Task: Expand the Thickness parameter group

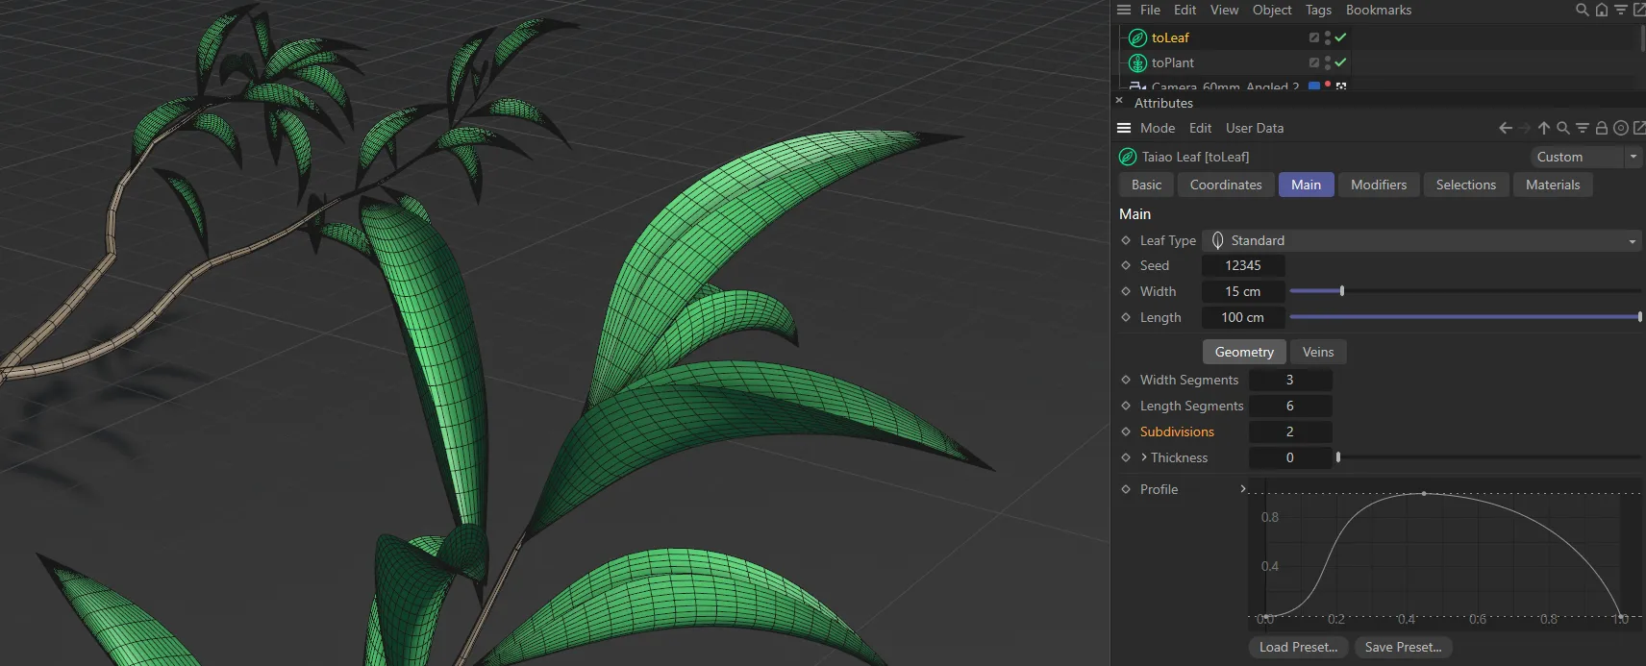Action: (1144, 457)
